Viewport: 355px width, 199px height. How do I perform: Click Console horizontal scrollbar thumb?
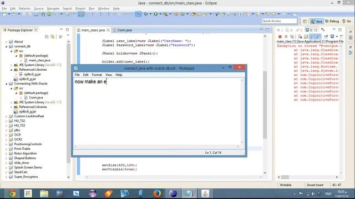pyautogui.click(x=285, y=177)
